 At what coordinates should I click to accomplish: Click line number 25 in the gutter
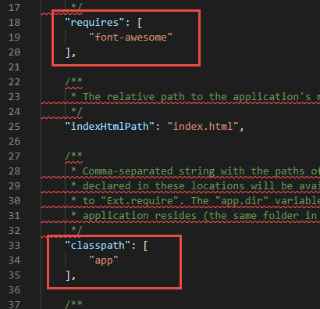click(x=14, y=127)
